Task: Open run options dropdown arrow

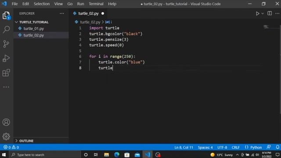Action: (x=263, y=14)
